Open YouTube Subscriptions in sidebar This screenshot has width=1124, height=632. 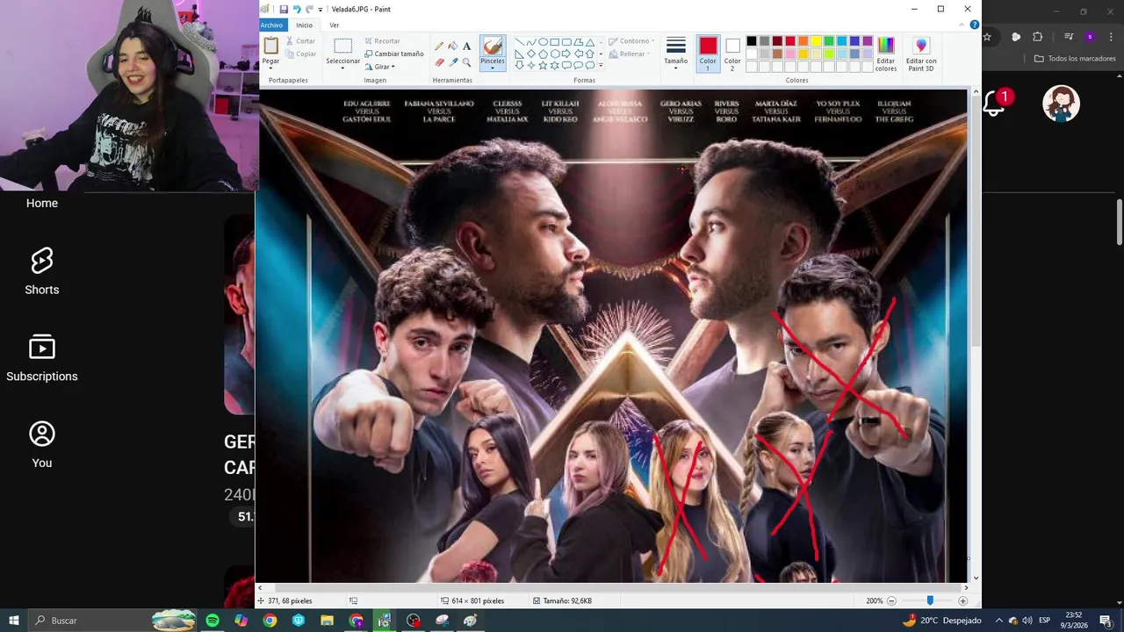point(41,358)
